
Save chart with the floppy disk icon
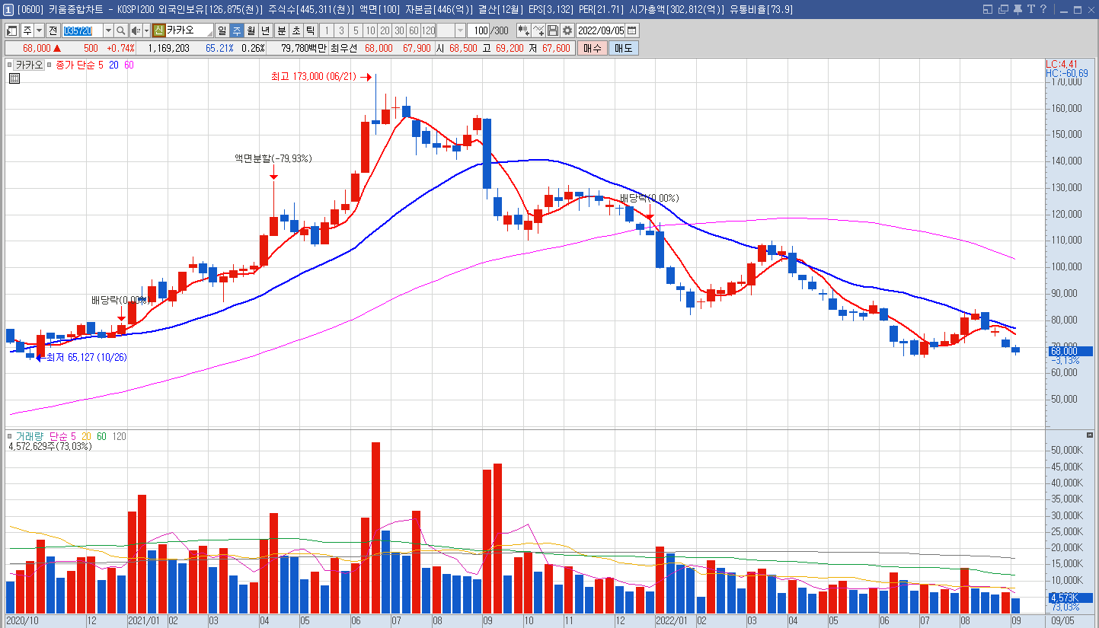[553, 30]
